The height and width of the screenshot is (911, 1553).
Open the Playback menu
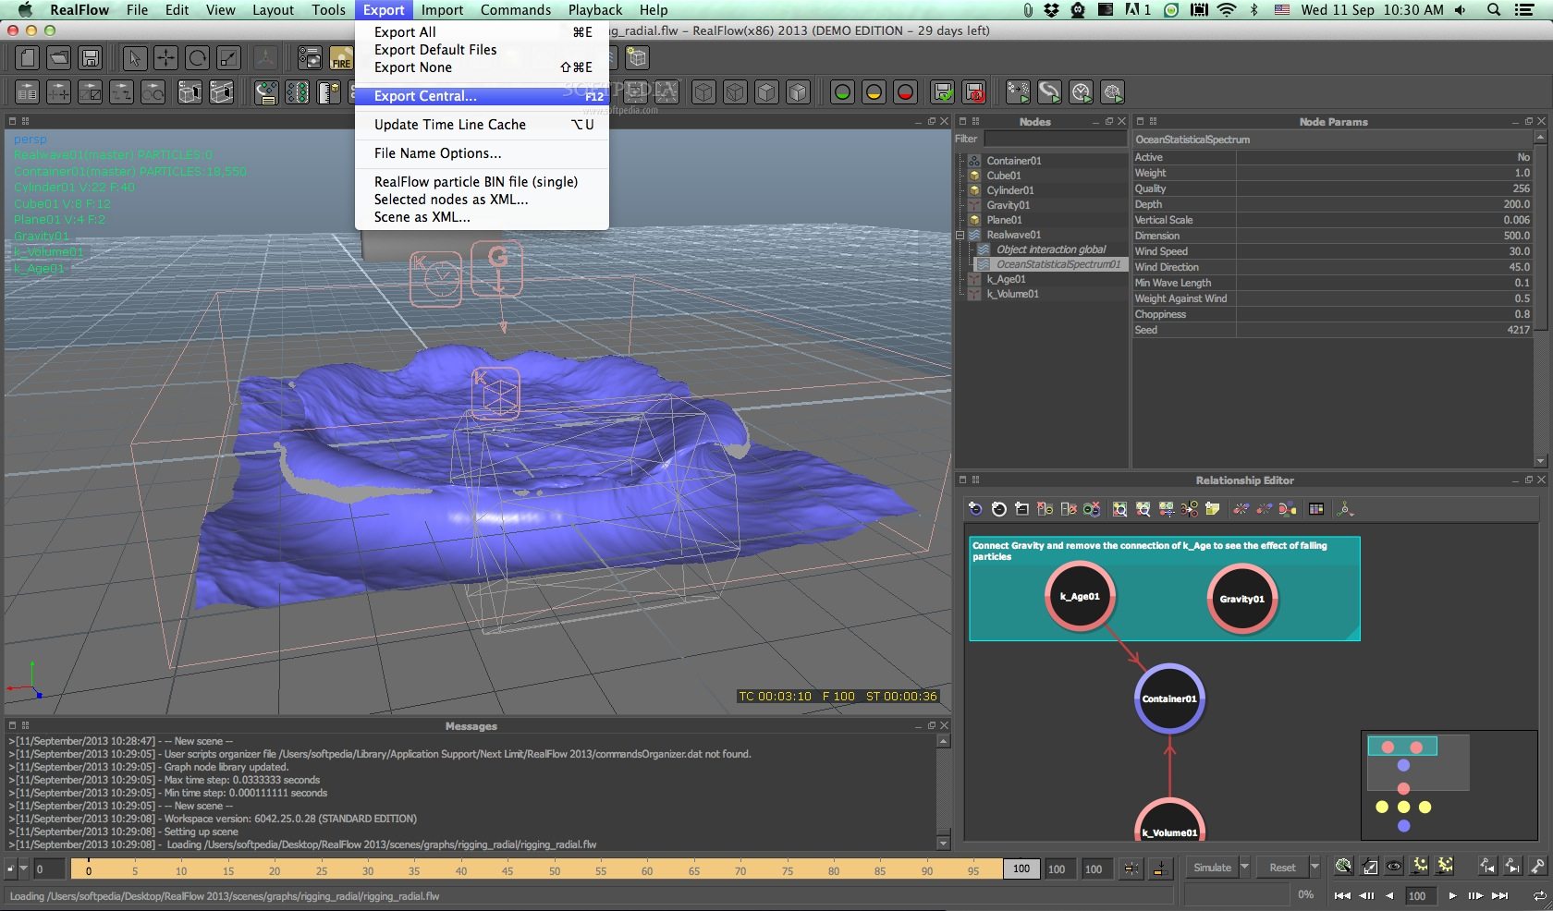(594, 10)
